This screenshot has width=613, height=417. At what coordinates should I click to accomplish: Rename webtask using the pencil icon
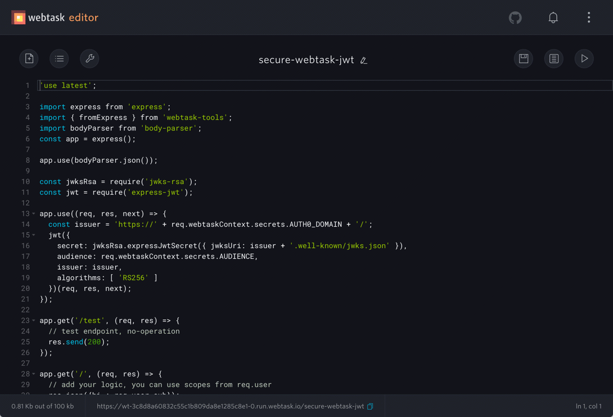[x=363, y=60]
